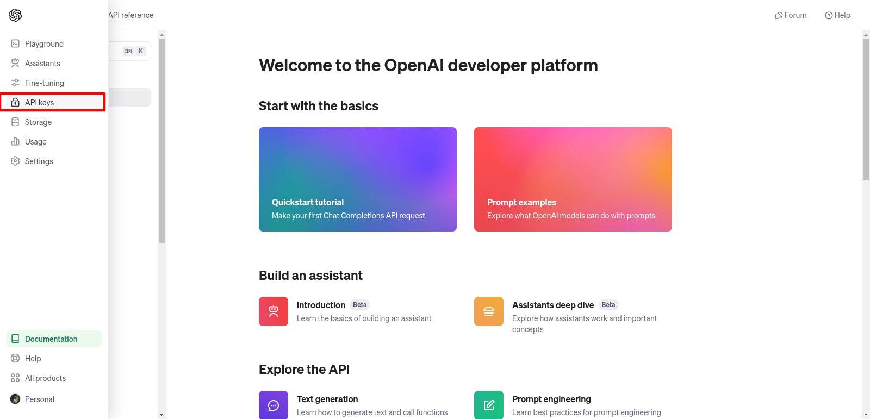Click the Assistants deep dive orange icon
The width and height of the screenshot is (870, 419).
[489, 311]
